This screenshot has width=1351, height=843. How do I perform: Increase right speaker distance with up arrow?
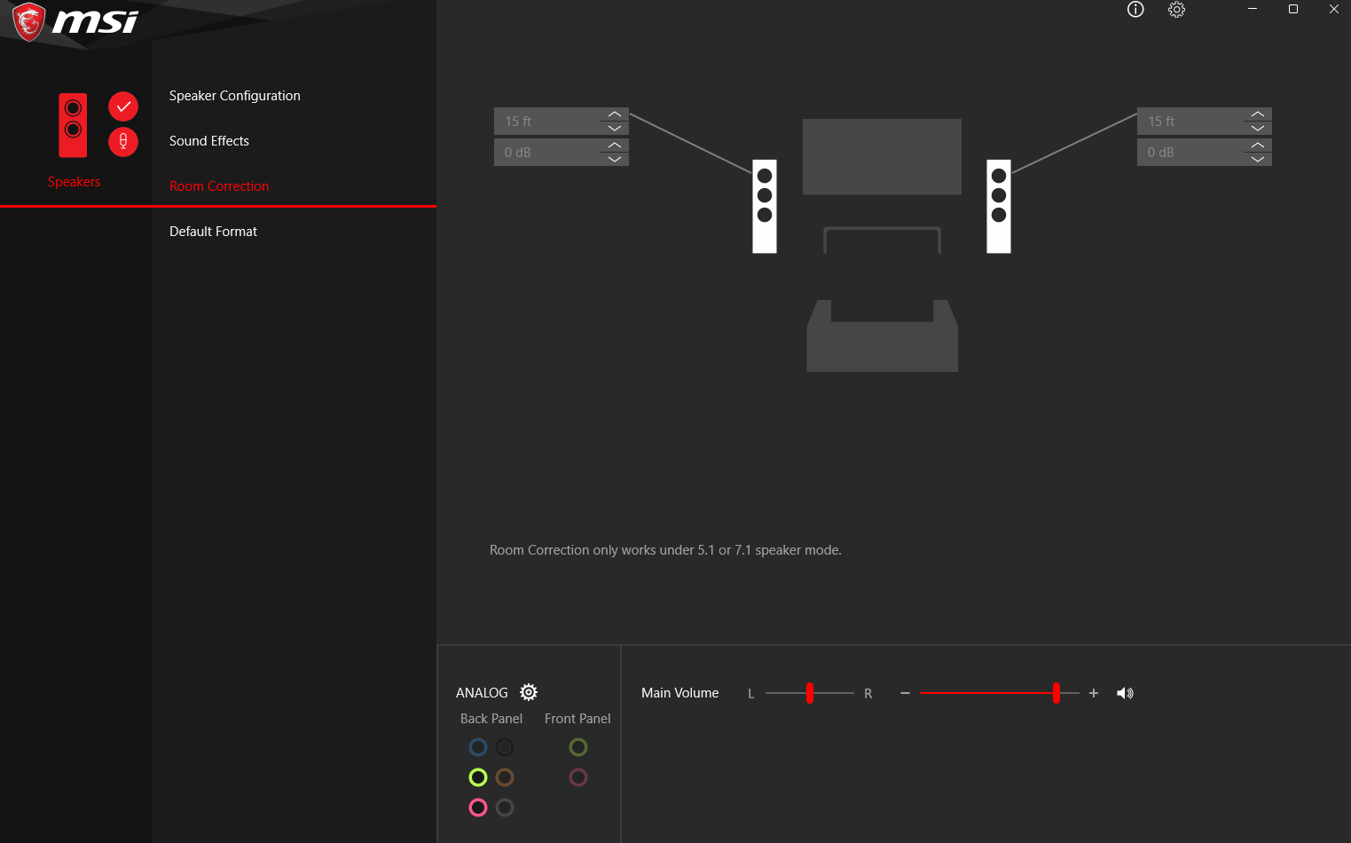pos(1258,114)
